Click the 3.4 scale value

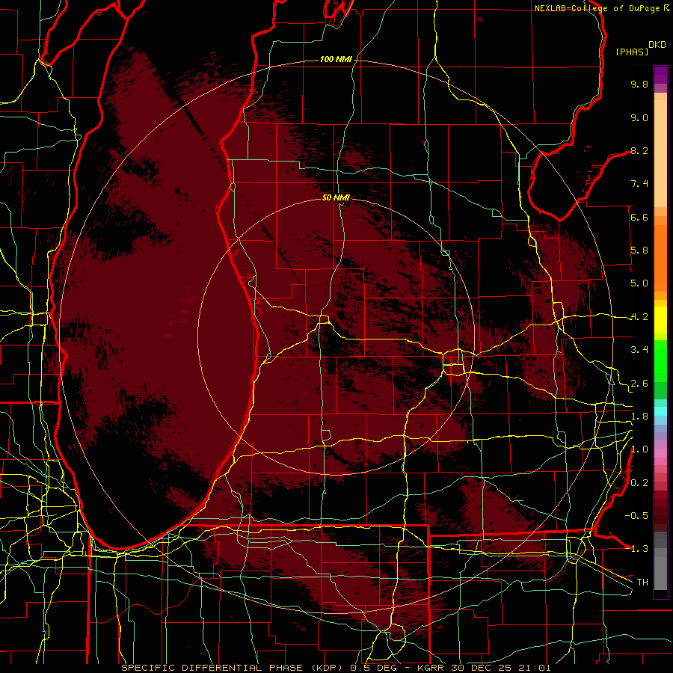pos(639,350)
